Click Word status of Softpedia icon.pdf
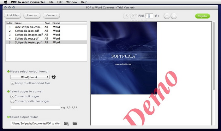The height and width of the screenshot is (131, 221). tap(57, 31)
